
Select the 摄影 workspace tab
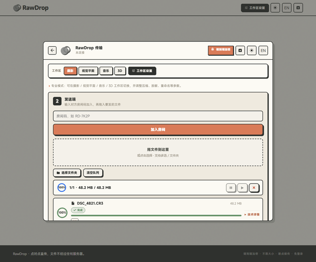(70, 71)
